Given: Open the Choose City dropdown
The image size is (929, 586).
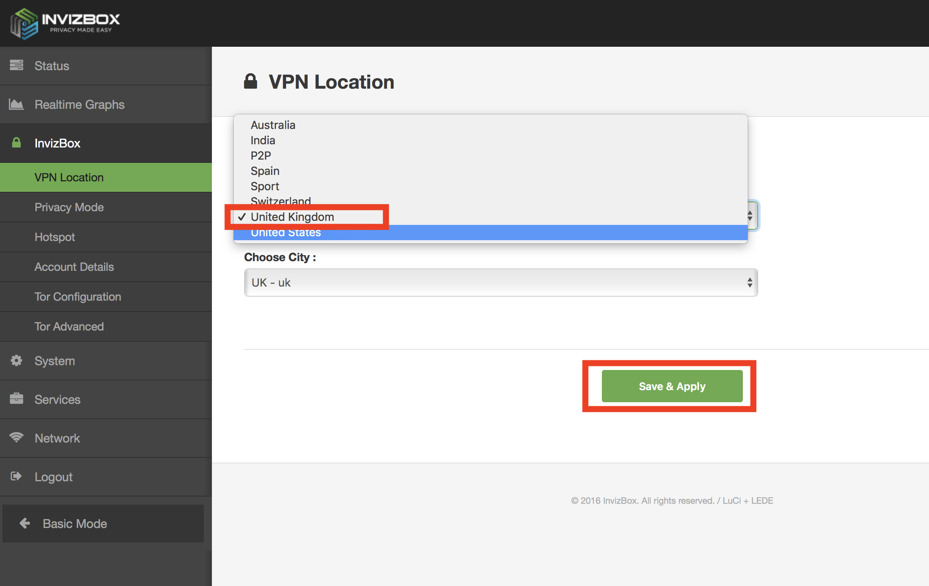Looking at the screenshot, I should pyautogui.click(x=500, y=283).
